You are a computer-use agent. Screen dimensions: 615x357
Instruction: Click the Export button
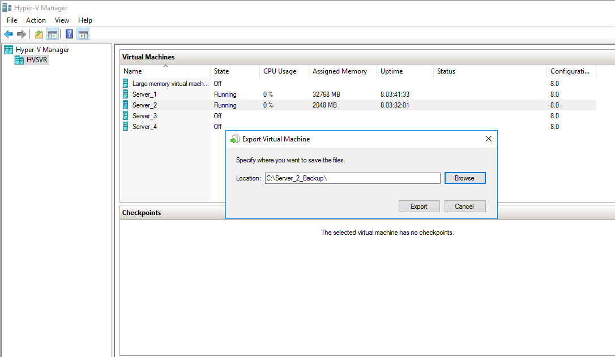click(419, 207)
